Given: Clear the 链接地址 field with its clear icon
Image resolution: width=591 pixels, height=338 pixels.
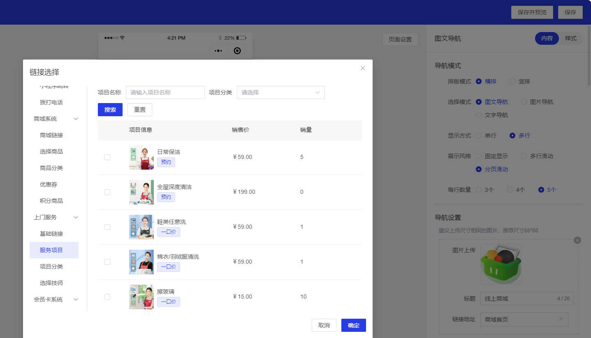Looking at the screenshot, I should (x=561, y=319).
